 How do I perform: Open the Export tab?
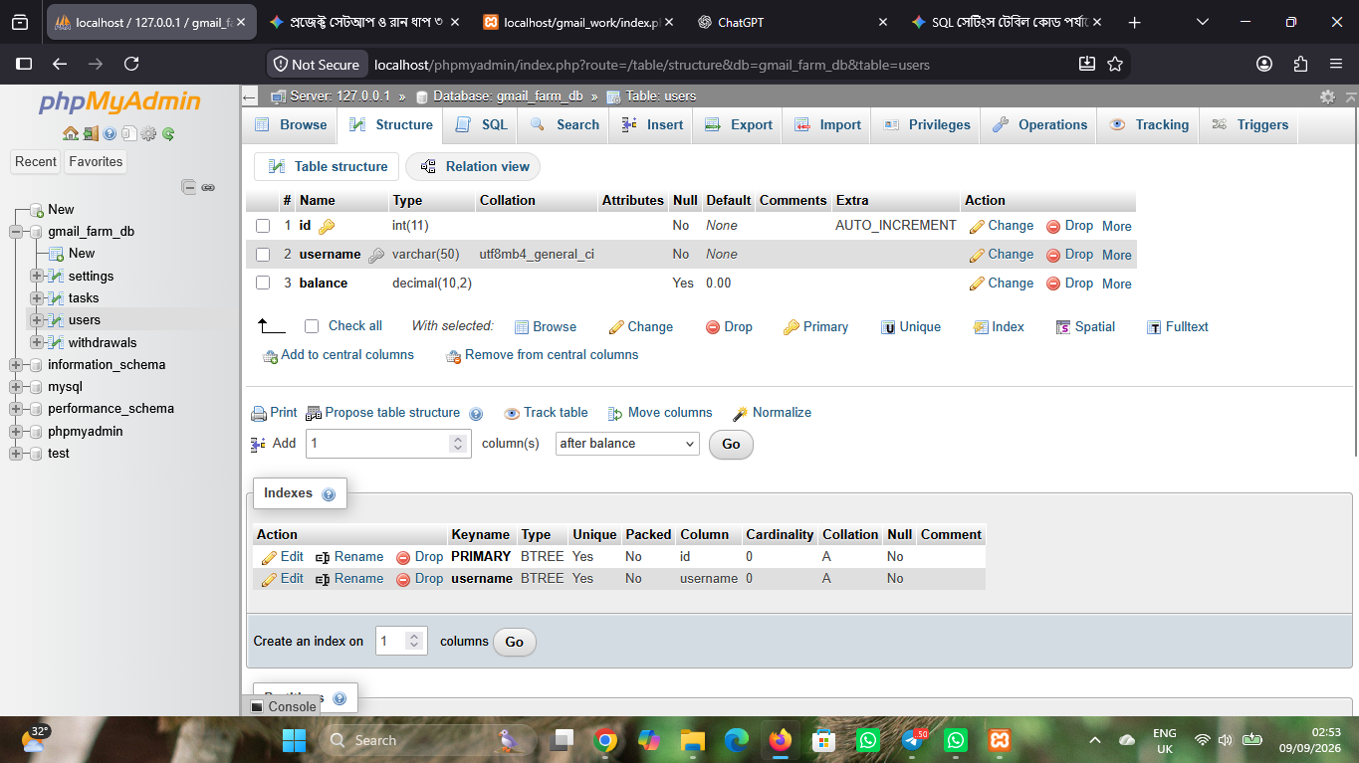click(x=738, y=124)
